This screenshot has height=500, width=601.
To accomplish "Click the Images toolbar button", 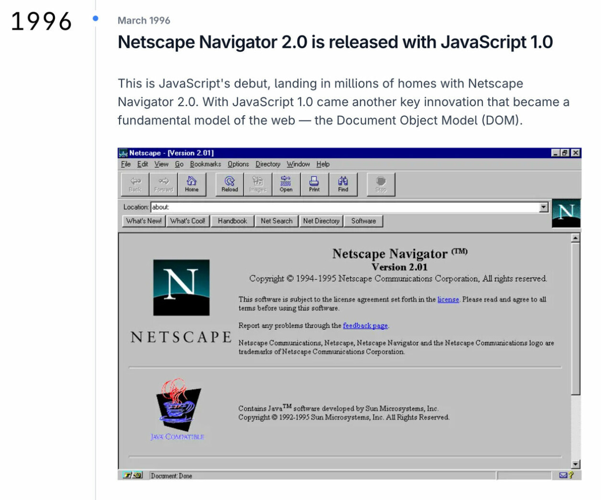I will click(258, 184).
